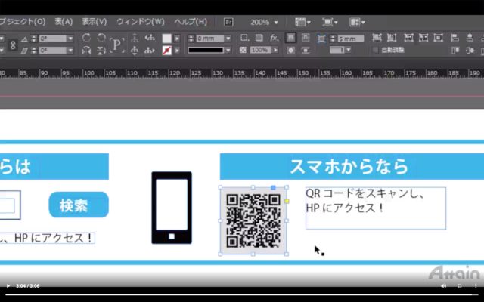
Task: Click the select previous object icon
Action: coord(150,38)
